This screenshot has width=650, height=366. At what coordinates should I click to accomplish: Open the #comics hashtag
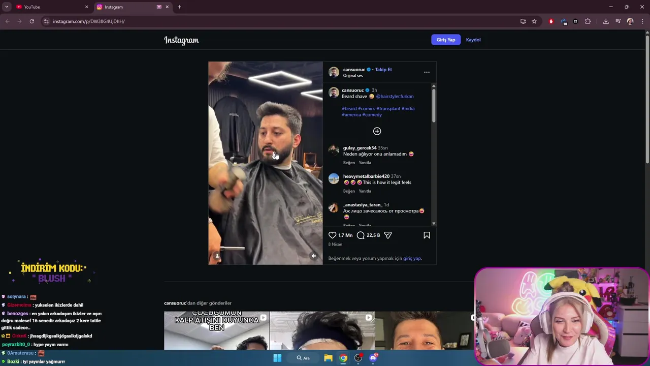[x=367, y=109]
